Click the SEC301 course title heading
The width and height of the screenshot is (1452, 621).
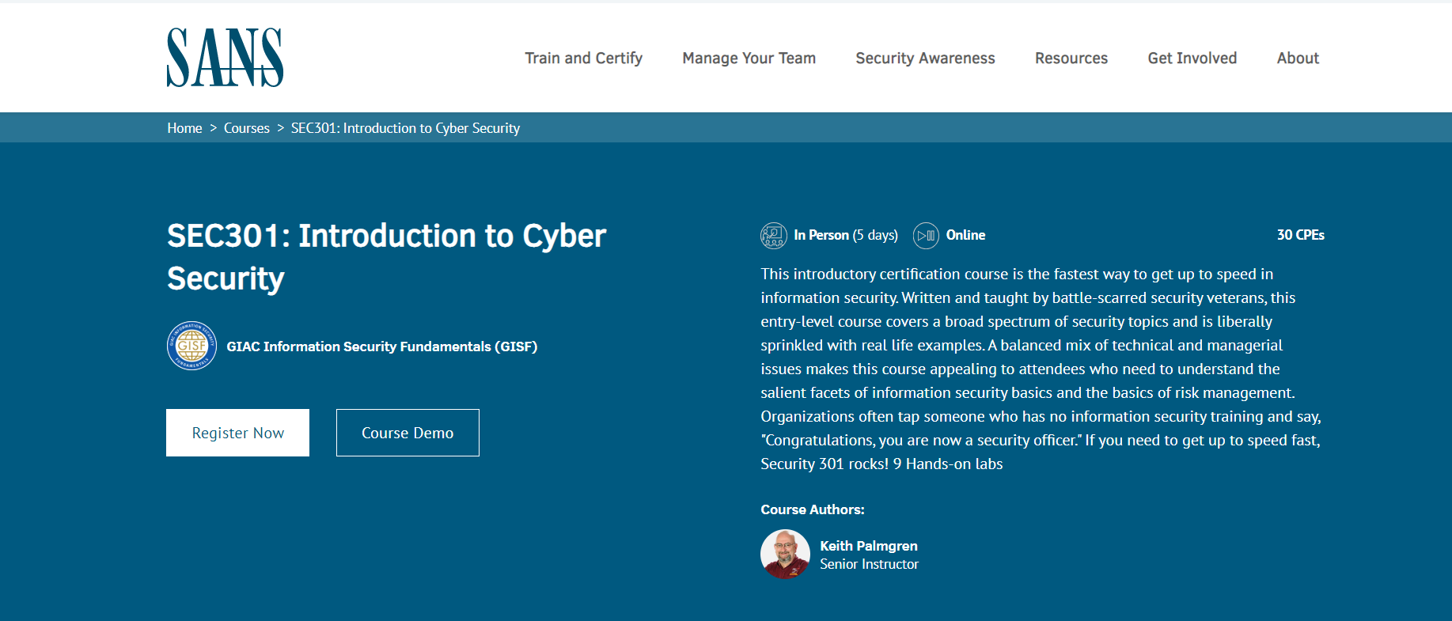[386, 257]
